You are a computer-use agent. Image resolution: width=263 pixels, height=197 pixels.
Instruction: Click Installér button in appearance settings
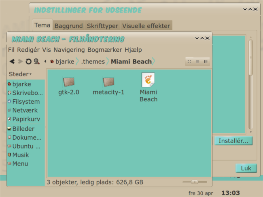tap(233, 141)
